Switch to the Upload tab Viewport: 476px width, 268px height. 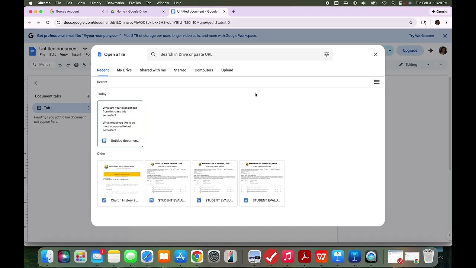click(x=227, y=70)
